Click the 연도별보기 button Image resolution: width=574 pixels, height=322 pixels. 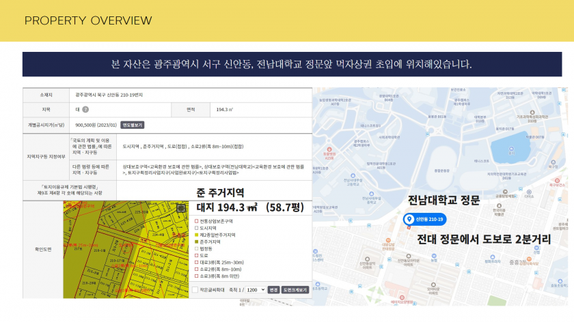coord(132,125)
